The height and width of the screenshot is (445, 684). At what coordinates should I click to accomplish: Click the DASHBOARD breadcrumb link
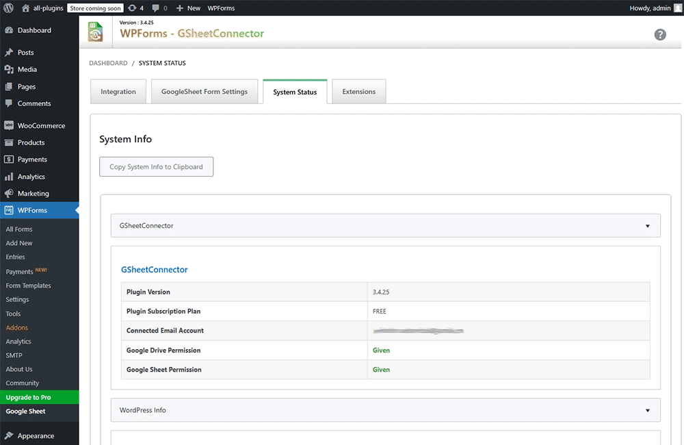pyautogui.click(x=108, y=63)
